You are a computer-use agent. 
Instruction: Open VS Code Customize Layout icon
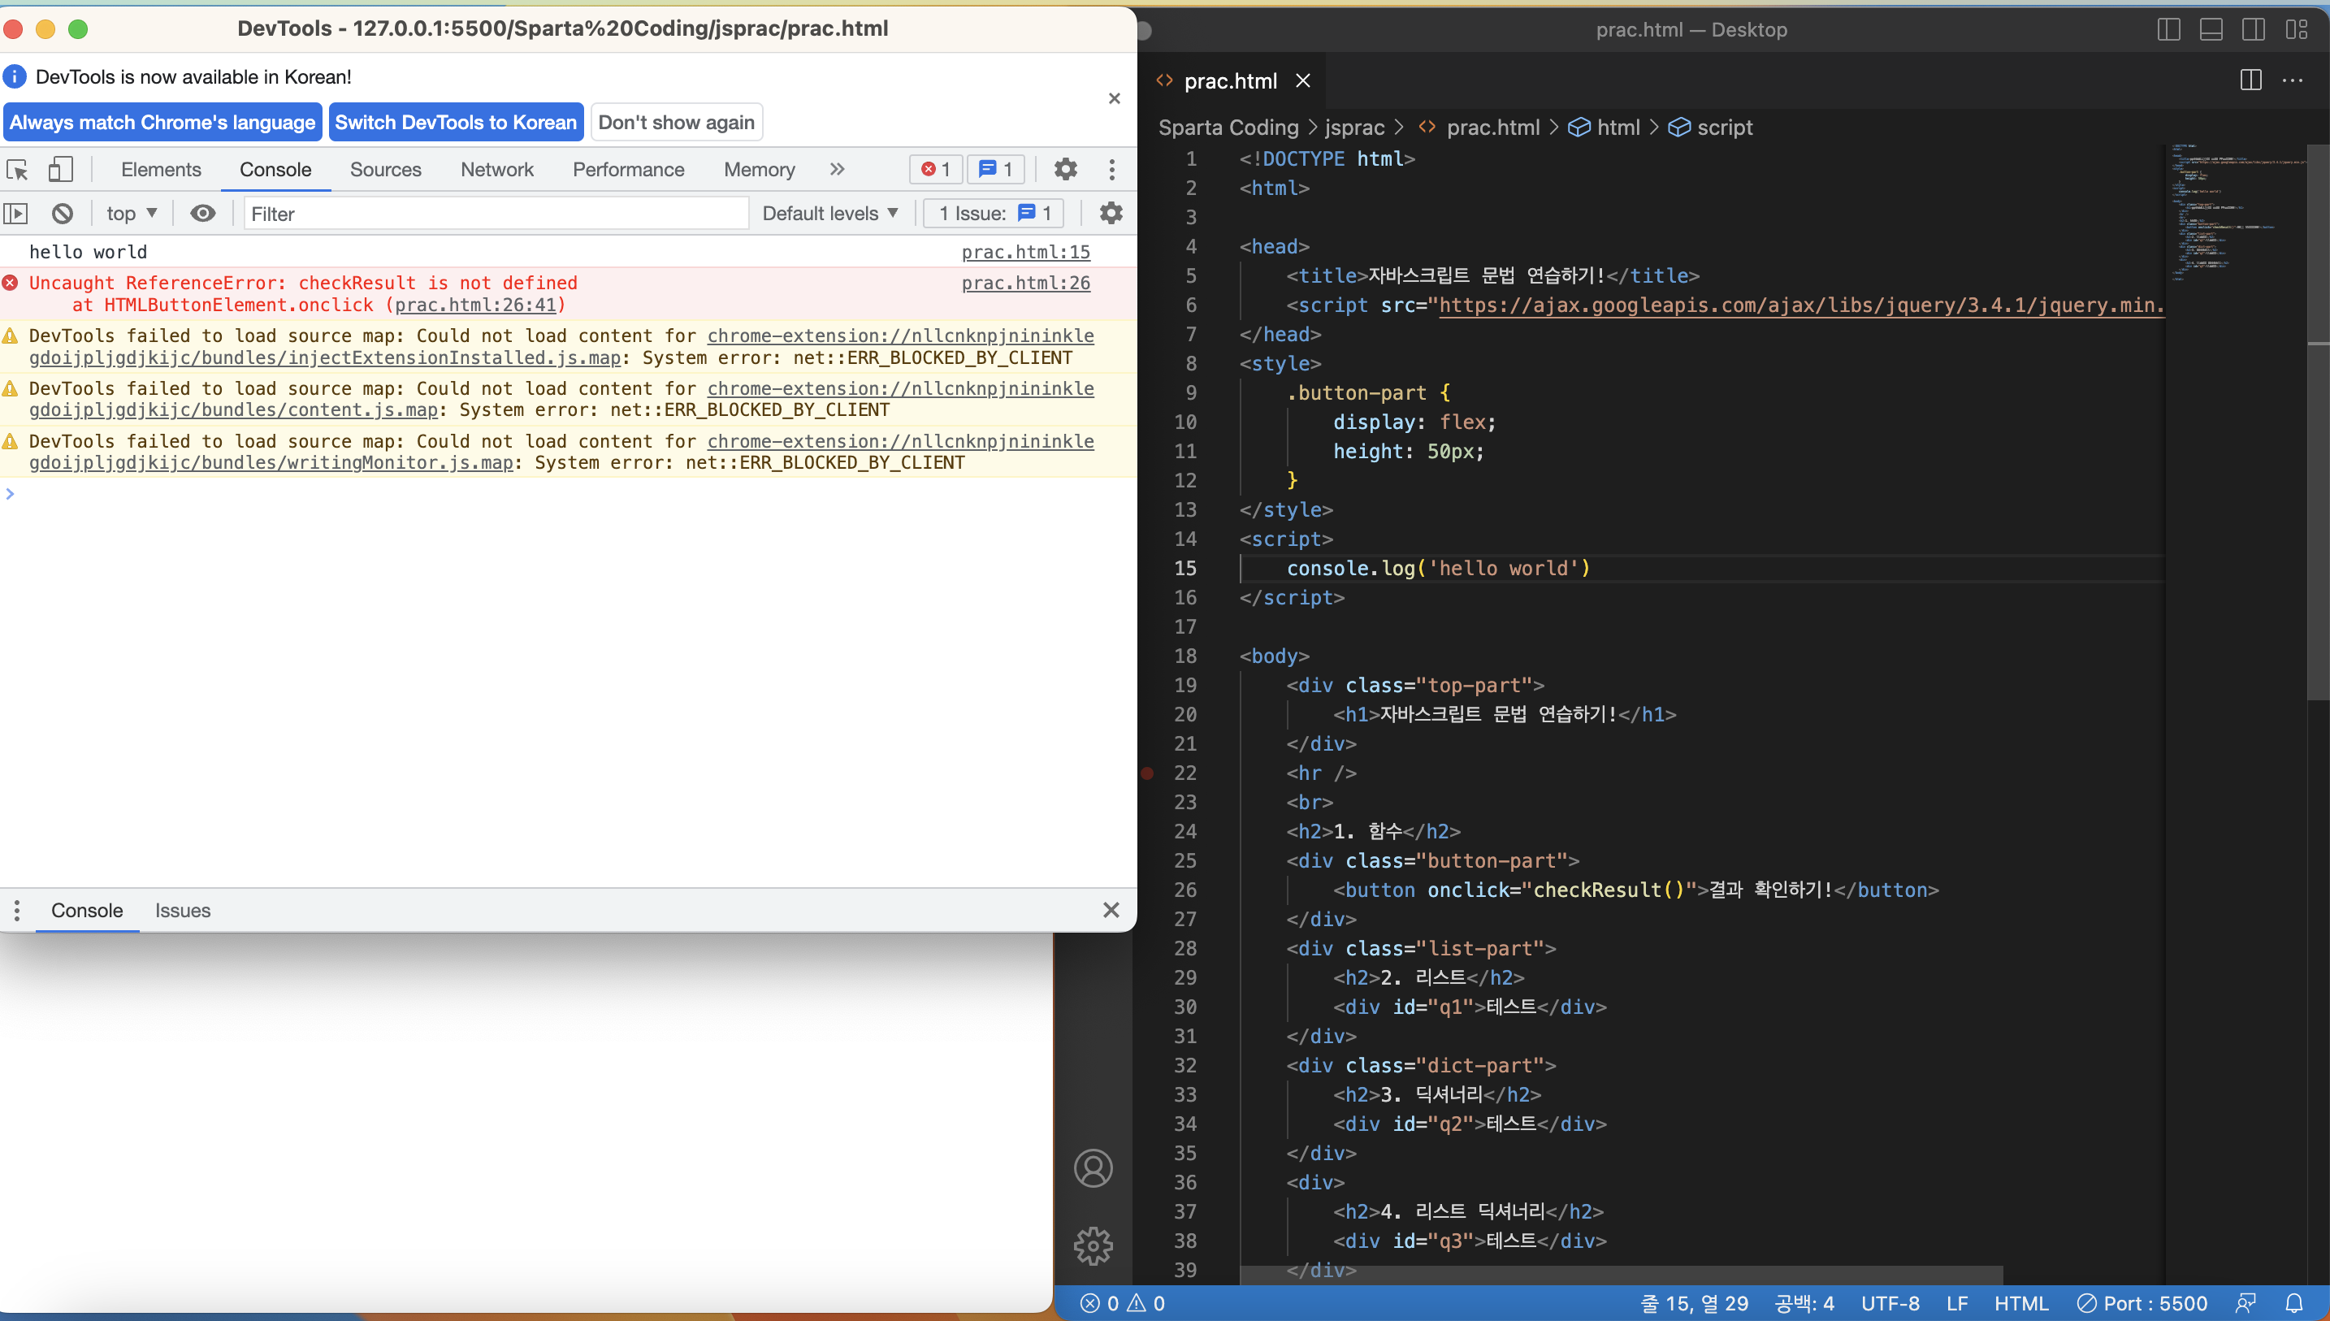click(x=2296, y=30)
